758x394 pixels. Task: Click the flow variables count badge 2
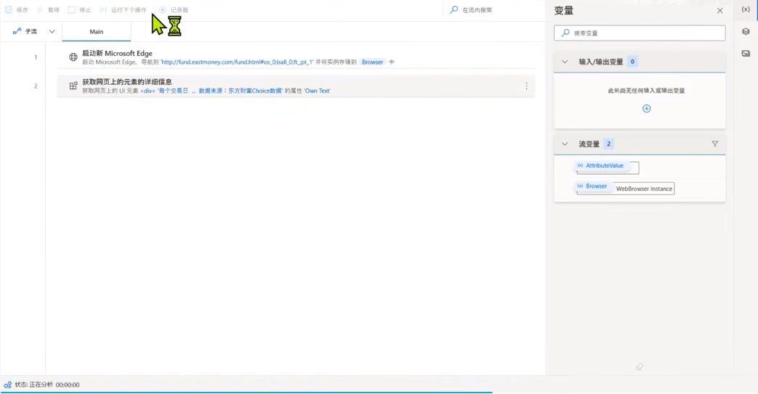pyautogui.click(x=608, y=144)
